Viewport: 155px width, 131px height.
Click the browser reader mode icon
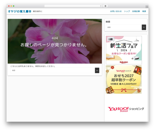pyautogui.click(x=105, y=6)
